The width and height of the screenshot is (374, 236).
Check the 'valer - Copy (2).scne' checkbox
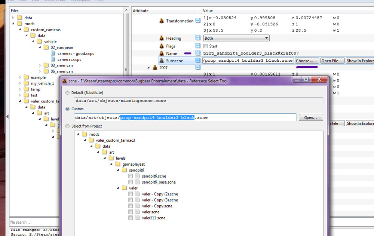pos(131,194)
